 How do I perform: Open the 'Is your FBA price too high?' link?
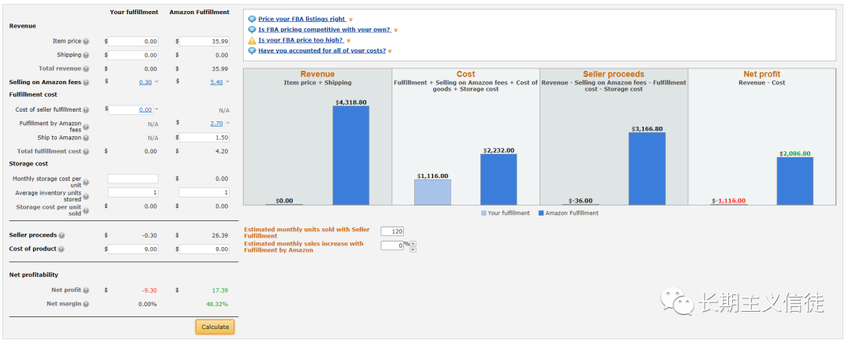coord(301,40)
